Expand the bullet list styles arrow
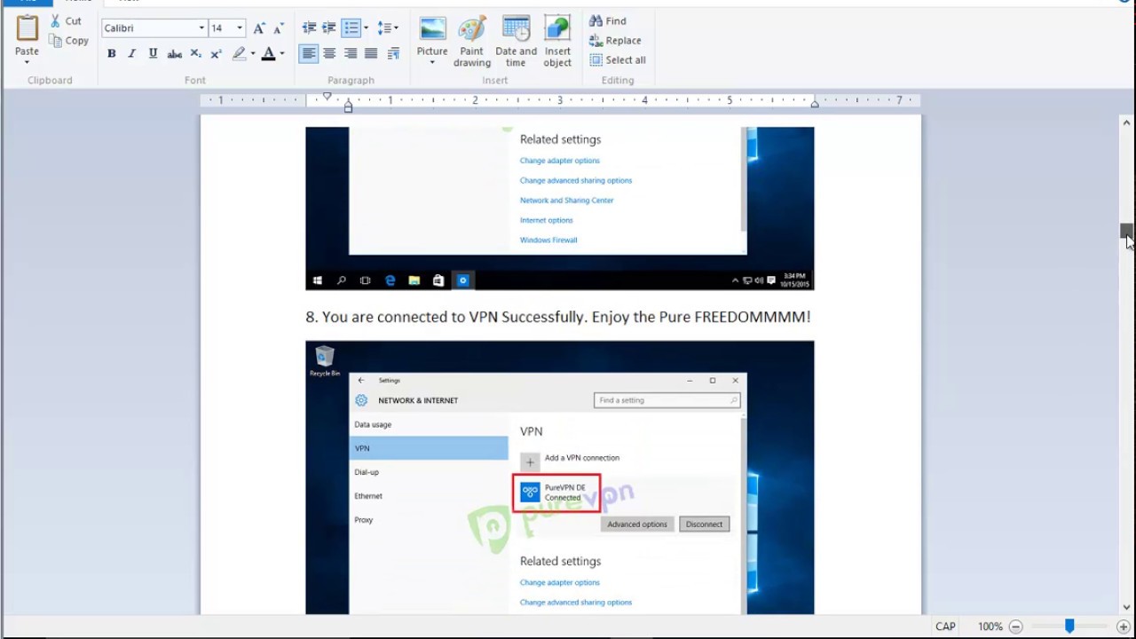Viewport: 1136px width, 639px height. click(x=366, y=28)
